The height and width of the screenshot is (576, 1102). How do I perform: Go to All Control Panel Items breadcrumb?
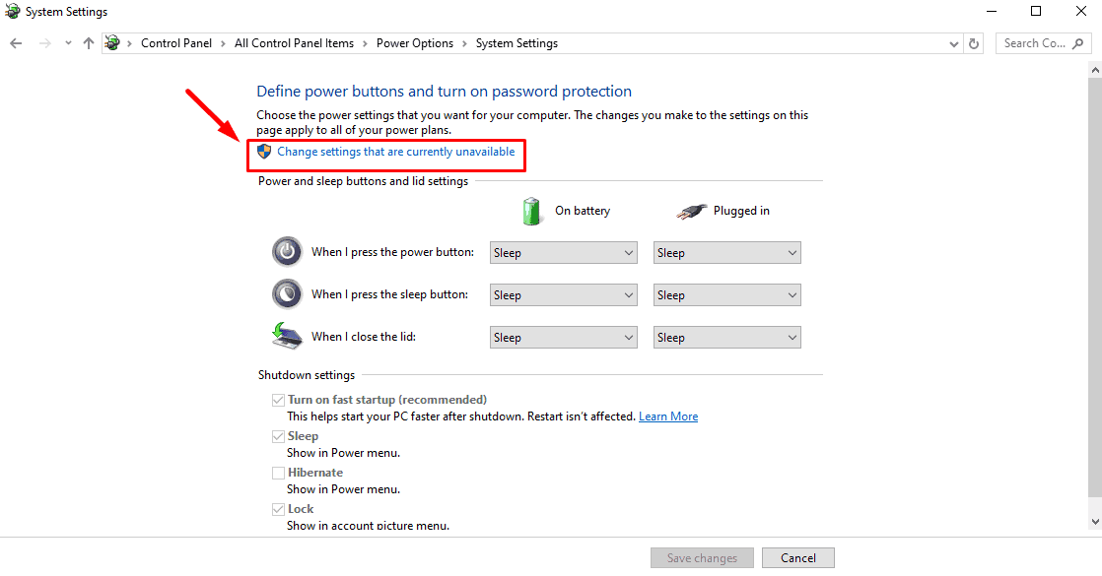pyautogui.click(x=294, y=43)
